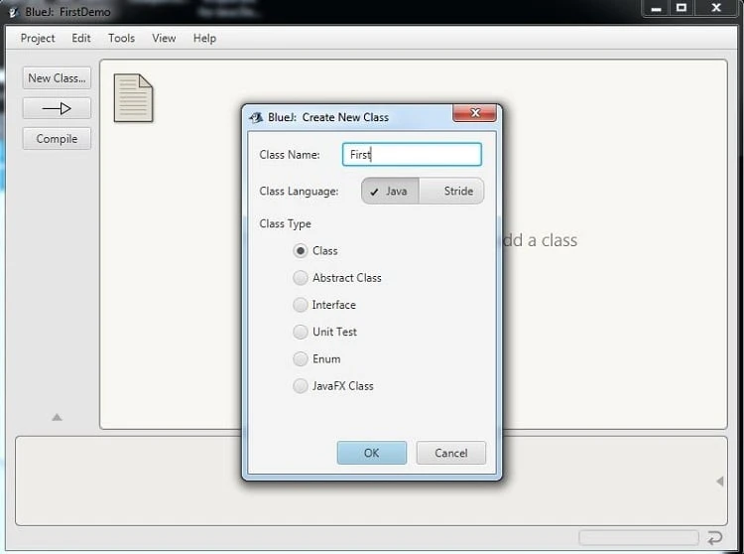Click into the Class Name text field
This screenshot has height=554, width=744.
click(412, 154)
